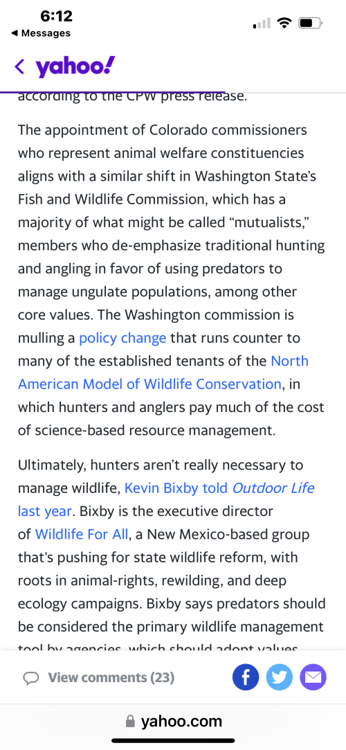
Task: Tap the comment bubble icon
Action: (31, 678)
